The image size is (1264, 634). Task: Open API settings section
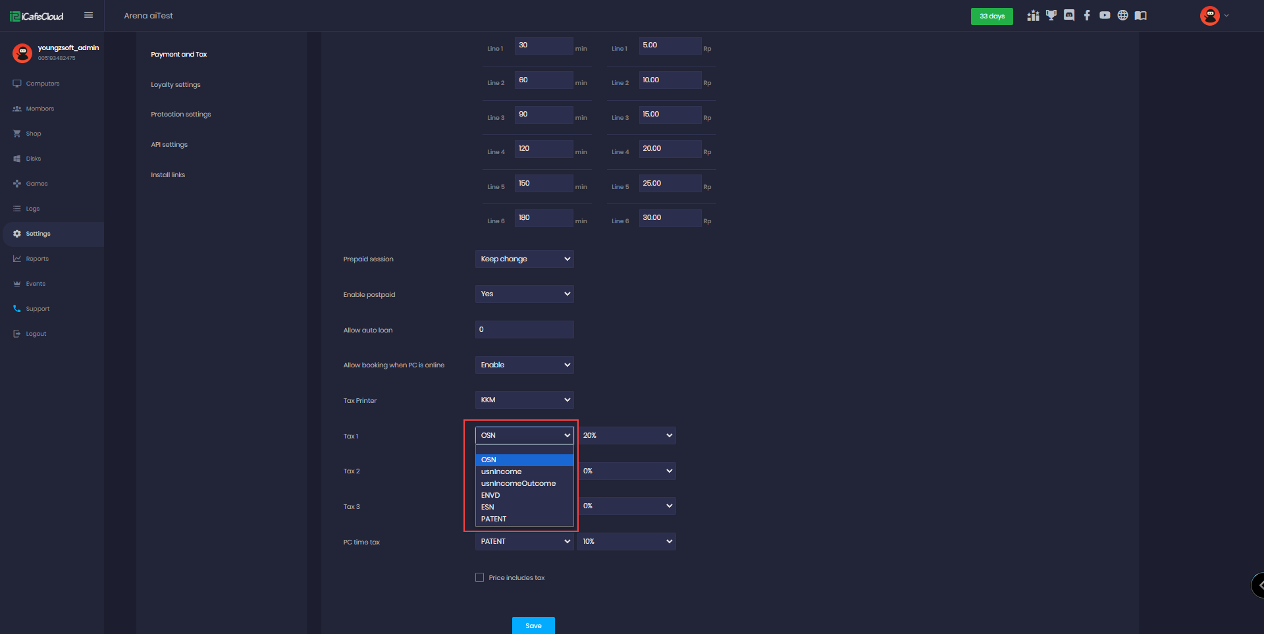click(x=169, y=145)
